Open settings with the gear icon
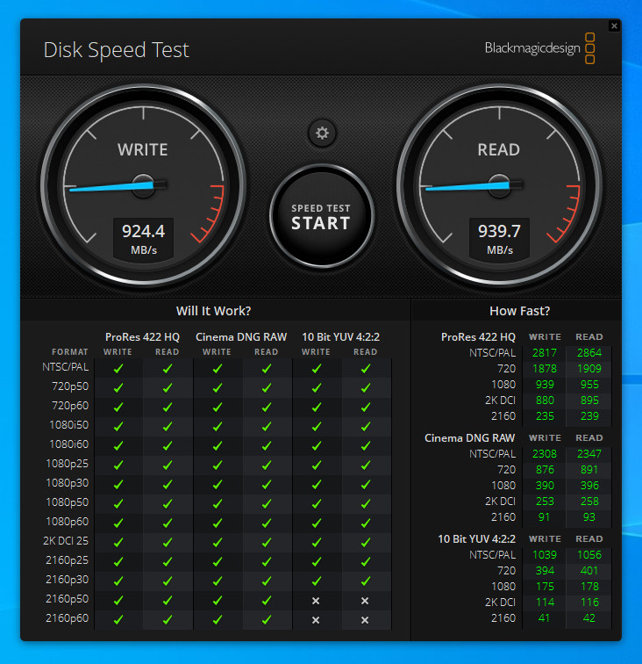Screen dimensions: 642x664 point(322,133)
